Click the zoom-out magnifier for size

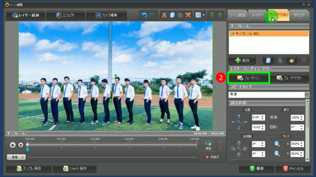[277, 154]
